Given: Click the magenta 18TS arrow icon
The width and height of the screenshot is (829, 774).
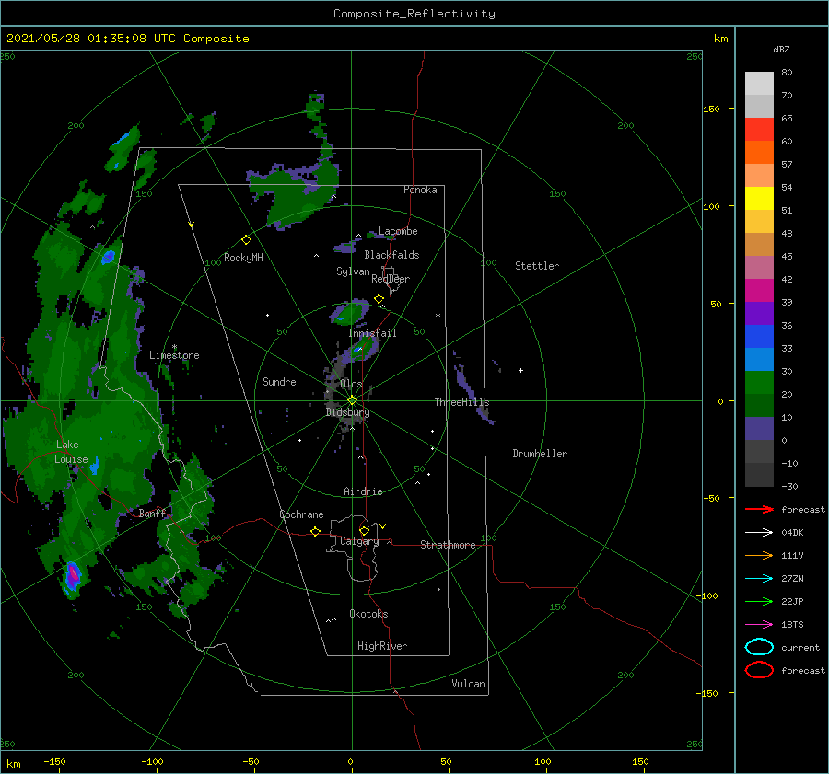Looking at the screenshot, I should [759, 625].
